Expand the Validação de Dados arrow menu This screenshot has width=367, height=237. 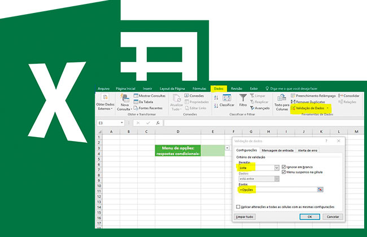coord(327,108)
